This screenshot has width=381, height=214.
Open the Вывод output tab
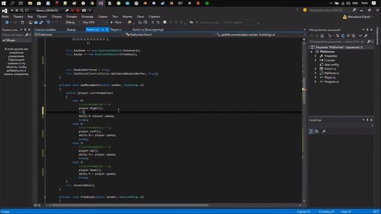pos(71,30)
